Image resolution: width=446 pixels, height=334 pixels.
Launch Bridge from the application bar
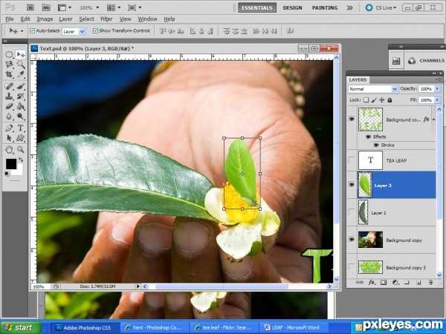tap(30, 7)
